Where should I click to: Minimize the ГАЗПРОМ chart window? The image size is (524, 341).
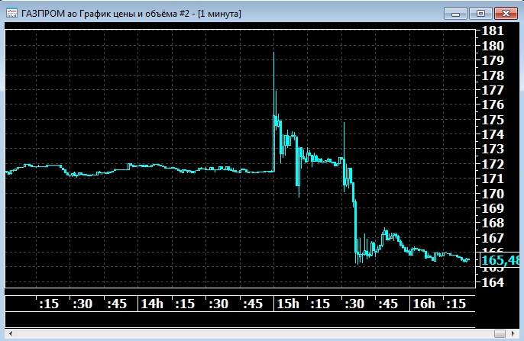pyautogui.click(x=458, y=12)
